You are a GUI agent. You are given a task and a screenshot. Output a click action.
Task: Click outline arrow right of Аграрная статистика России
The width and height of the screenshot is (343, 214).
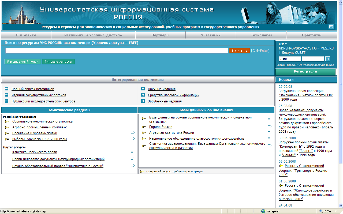[x=270, y=132]
